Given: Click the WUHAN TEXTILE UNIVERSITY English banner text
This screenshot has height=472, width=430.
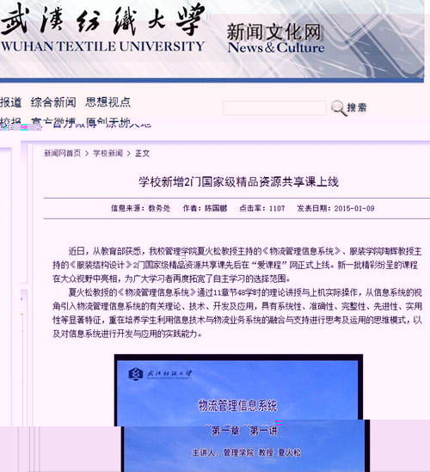Looking at the screenshot, I should pyautogui.click(x=102, y=46).
